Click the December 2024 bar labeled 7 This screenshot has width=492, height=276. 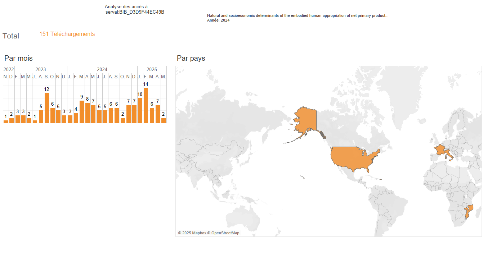[134, 114]
